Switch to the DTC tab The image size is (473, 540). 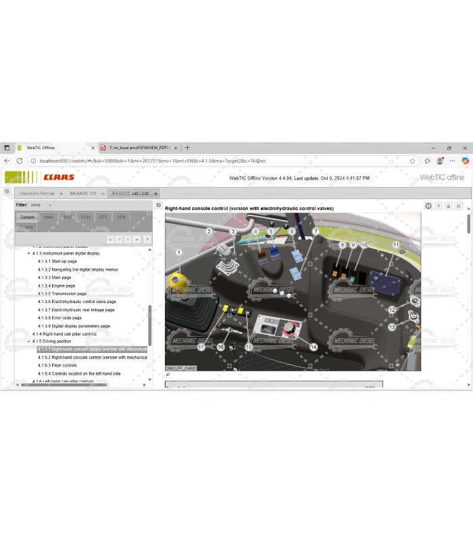[103, 217]
